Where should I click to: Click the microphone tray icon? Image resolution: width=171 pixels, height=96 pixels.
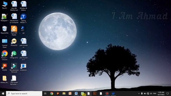tap(142, 94)
